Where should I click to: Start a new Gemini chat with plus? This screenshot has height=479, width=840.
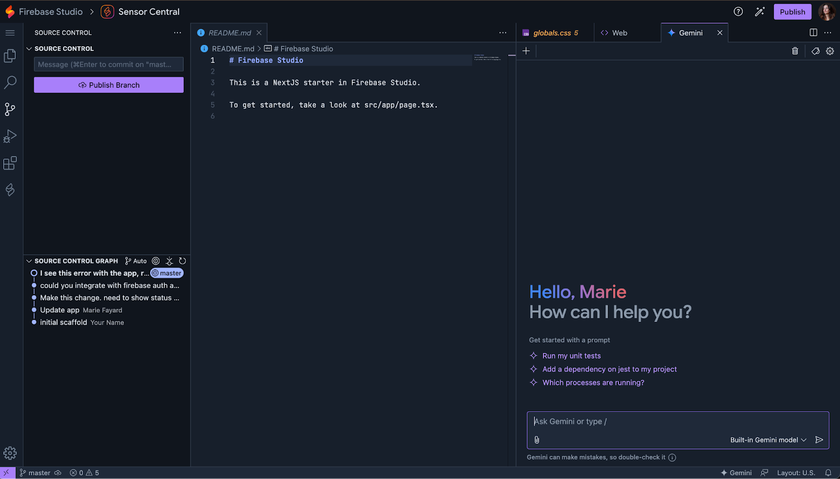526,51
